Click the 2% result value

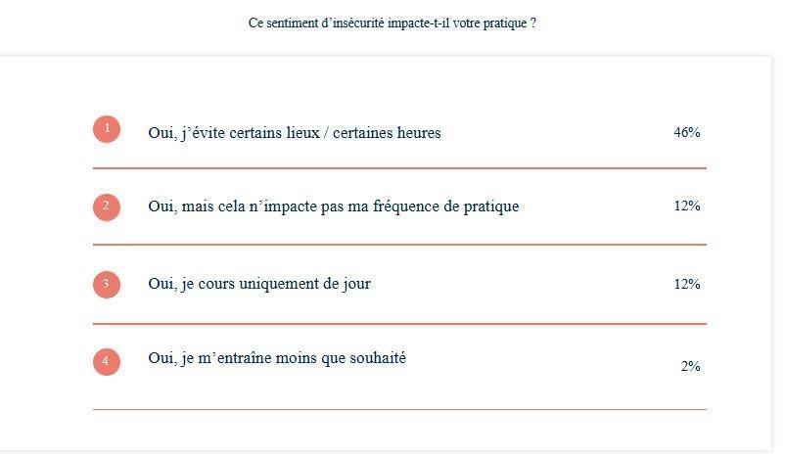pos(690,366)
